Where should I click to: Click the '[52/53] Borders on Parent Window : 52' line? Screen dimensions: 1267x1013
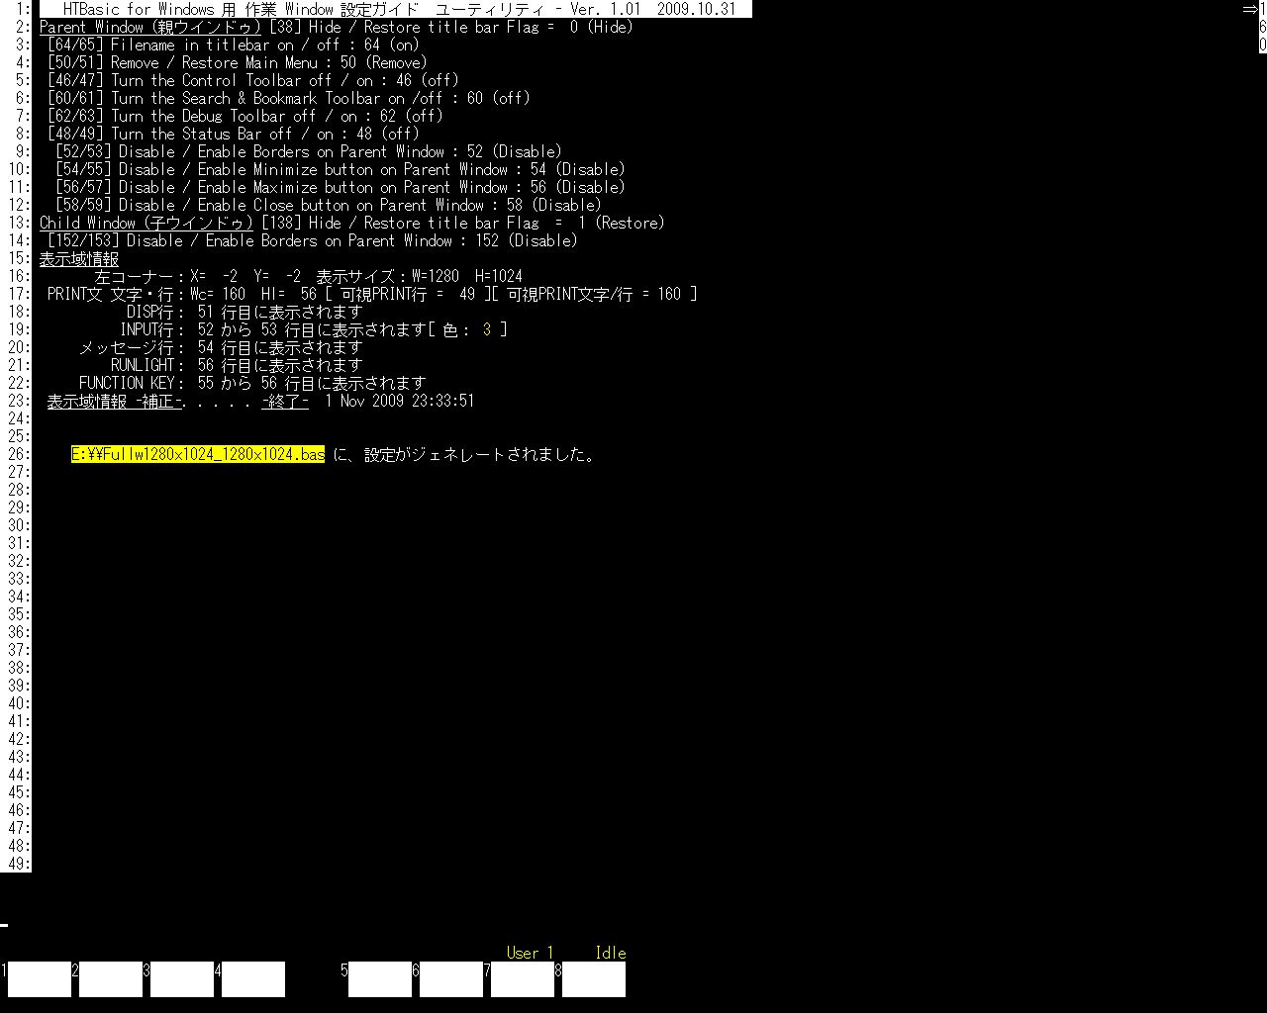[x=309, y=151]
